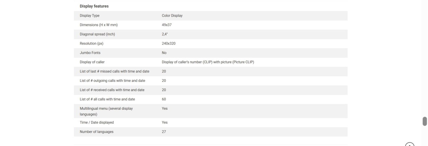
Task: Click the Jumbo Fonts row label
Action: point(90,53)
